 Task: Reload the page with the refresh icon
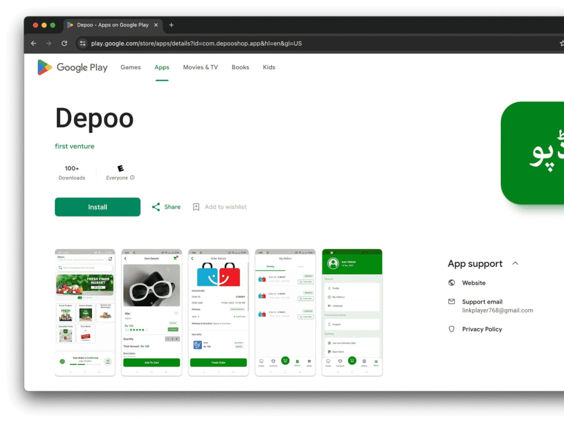click(x=64, y=43)
